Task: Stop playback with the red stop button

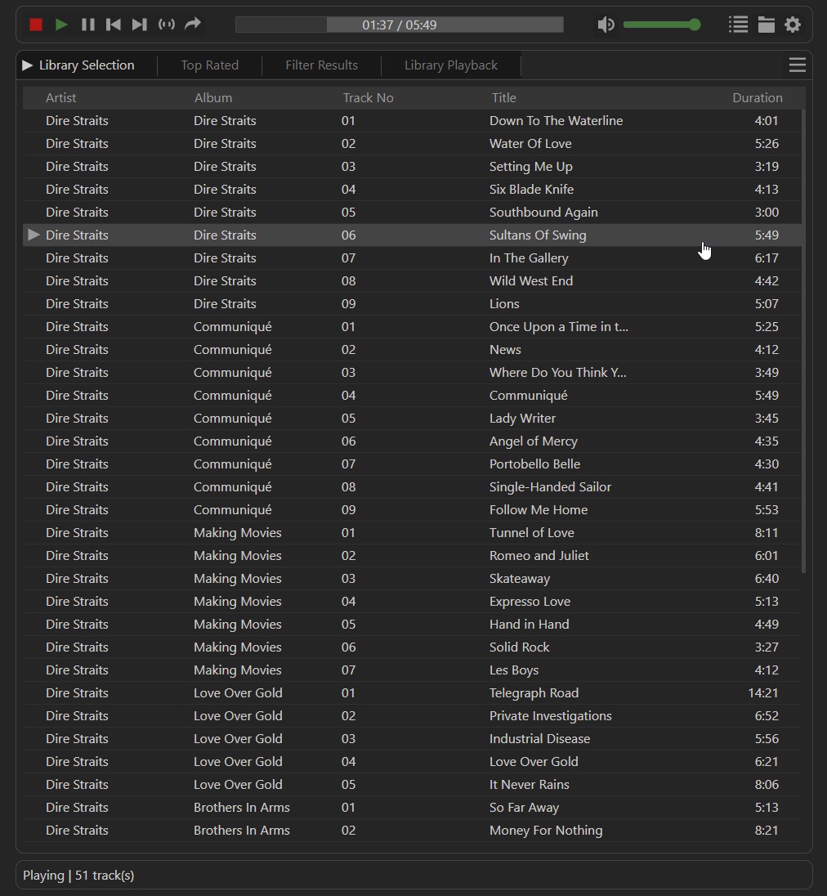Action: pyautogui.click(x=36, y=25)
